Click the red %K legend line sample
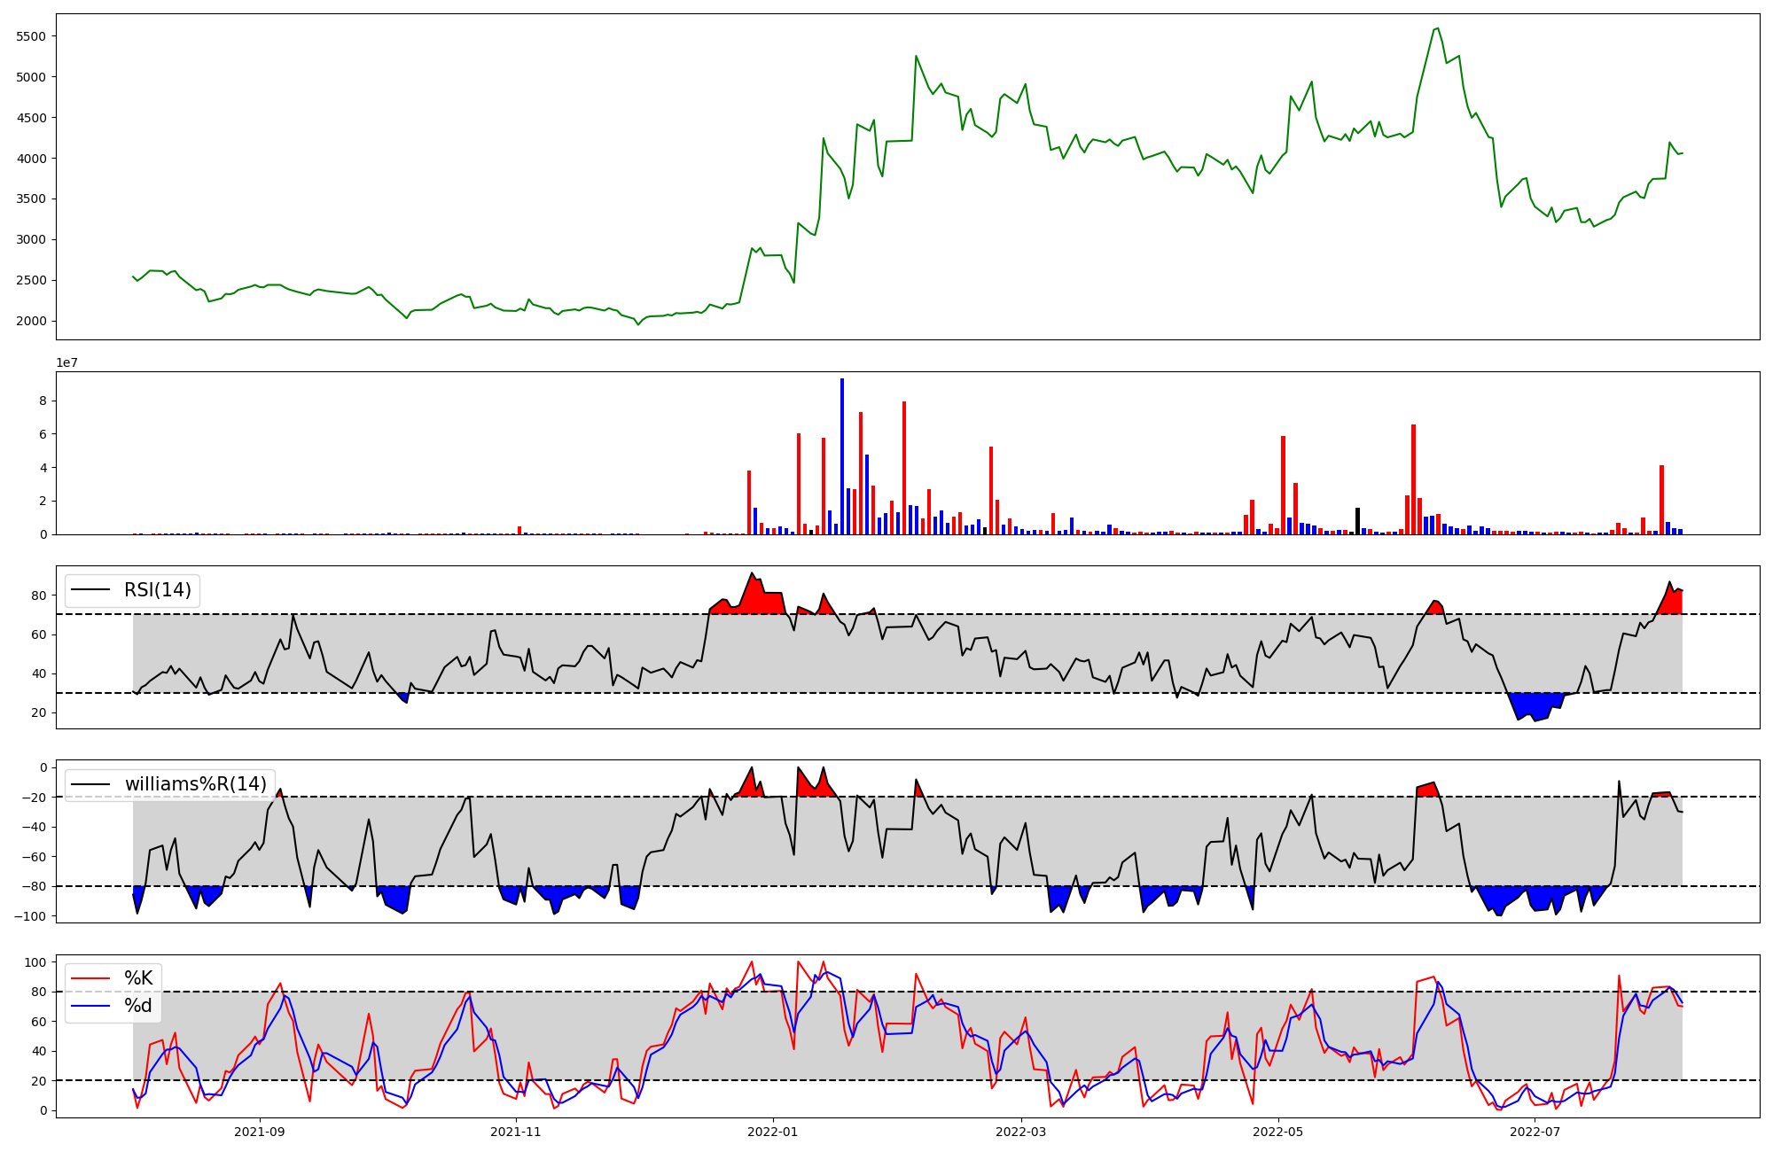1773x1152 pixels. point(91,978)
